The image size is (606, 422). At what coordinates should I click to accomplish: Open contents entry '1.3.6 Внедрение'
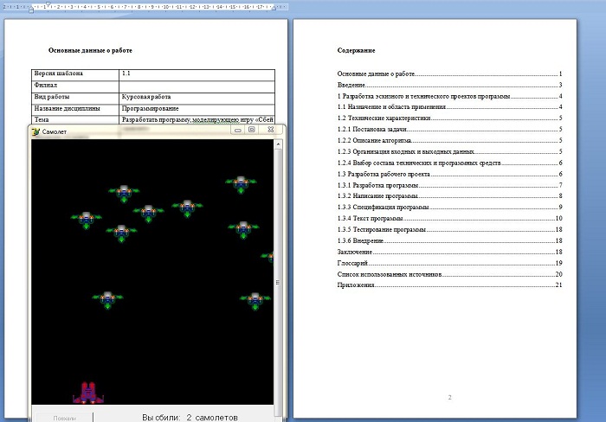coord(449,241)
